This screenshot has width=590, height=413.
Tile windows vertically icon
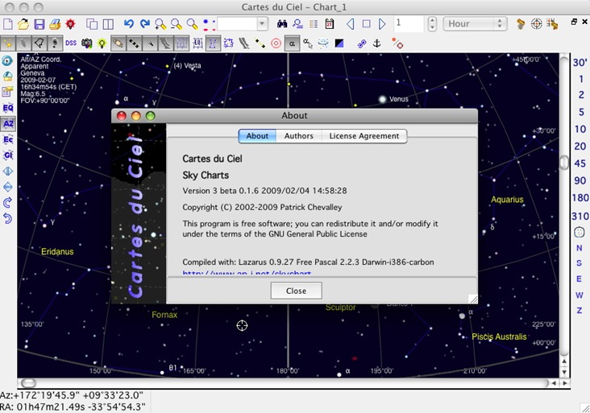click(108, 24)
